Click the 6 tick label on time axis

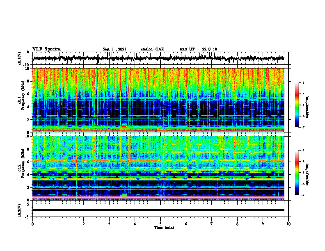[186, 224]
